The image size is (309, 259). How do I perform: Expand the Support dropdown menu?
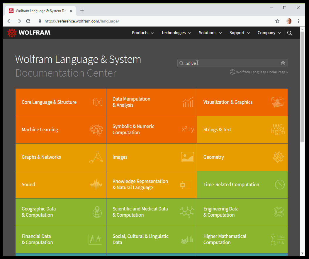pyautogui.click(x=240, y=33)
